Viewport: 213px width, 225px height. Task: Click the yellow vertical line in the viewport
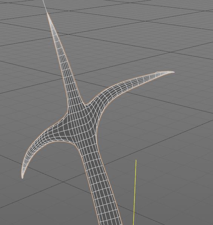(x=134, y=192)
